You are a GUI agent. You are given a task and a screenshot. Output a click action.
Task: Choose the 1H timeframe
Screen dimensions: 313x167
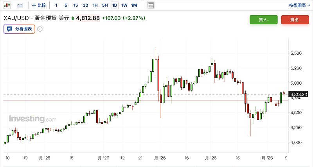[95, 5]
